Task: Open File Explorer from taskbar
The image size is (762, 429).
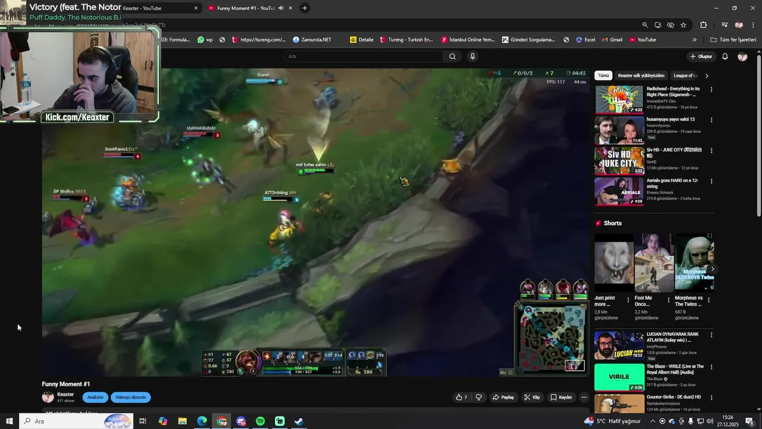Action: [x=182, y=421]
